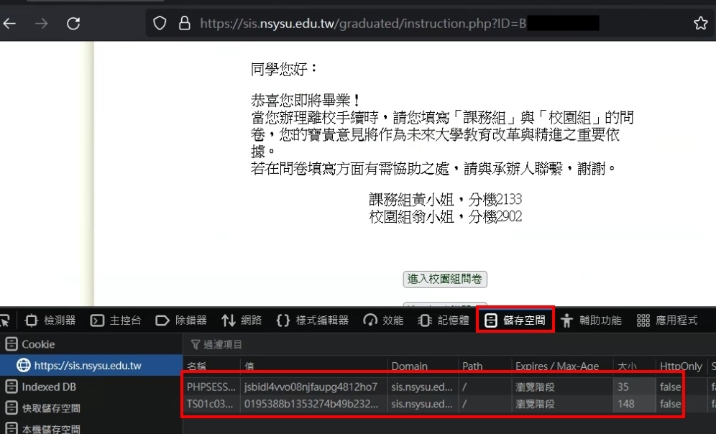Viewport: 716px width, 434px height.
Task: Sort cookies by the 值 column header
Action: (249, 366)
